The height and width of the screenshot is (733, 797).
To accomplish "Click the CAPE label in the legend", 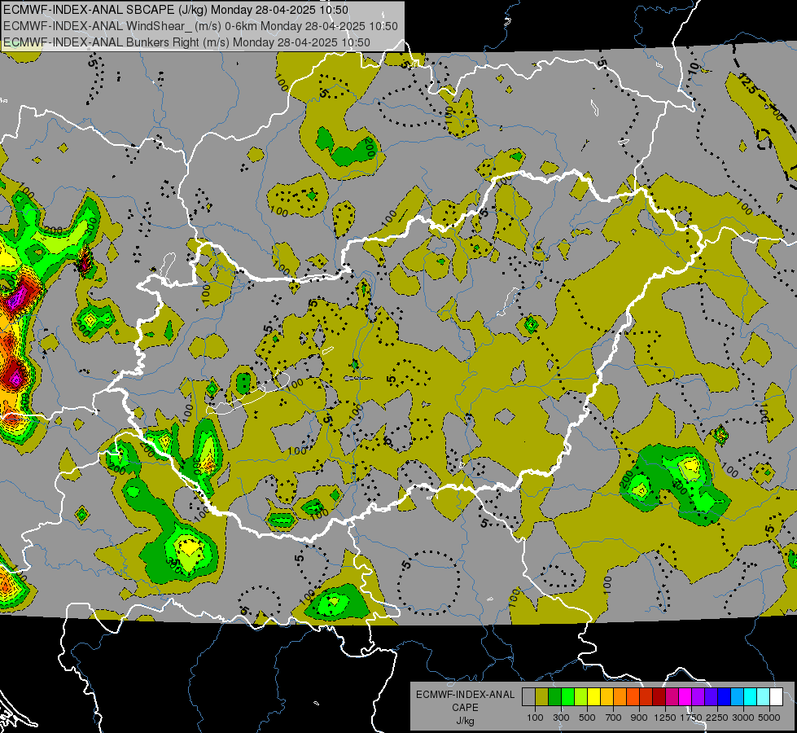I will click(x=465, y=708).
